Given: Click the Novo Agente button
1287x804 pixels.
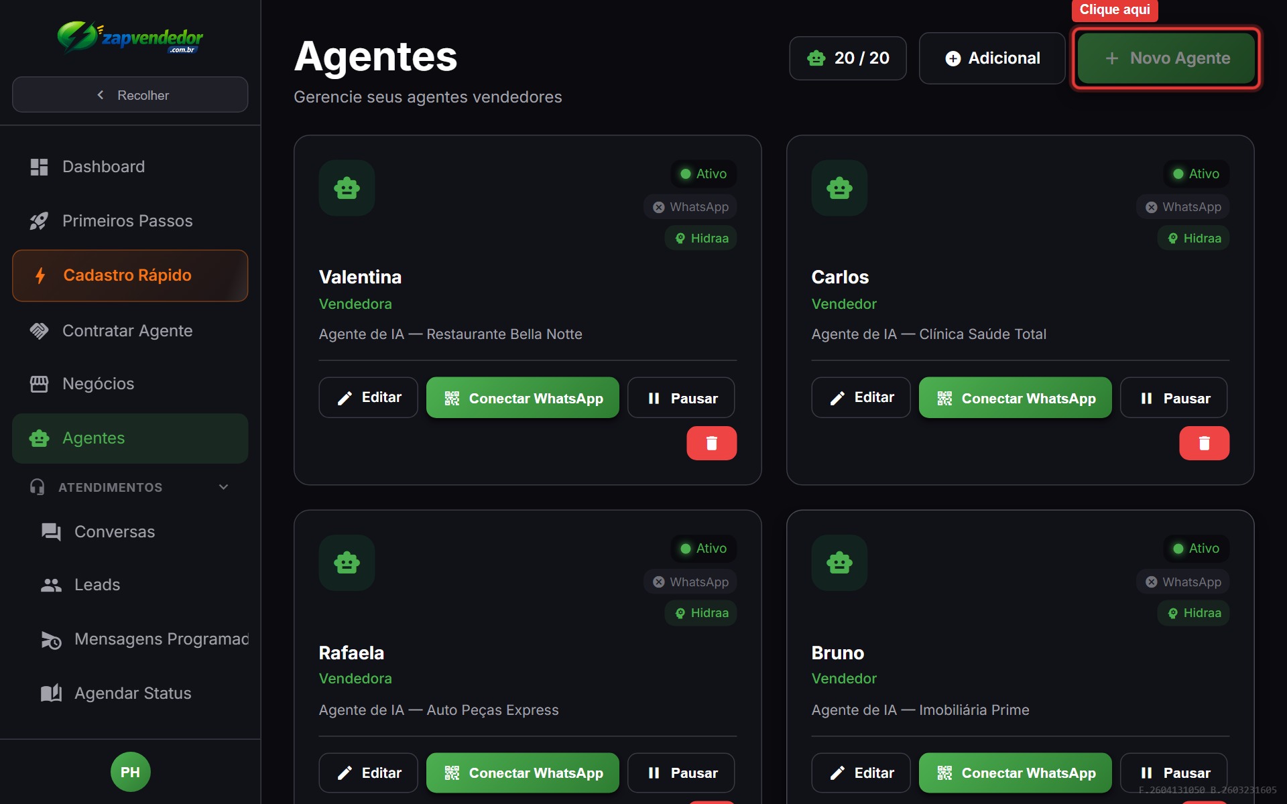Looking at the screenshot, I should pos(1166,58).
